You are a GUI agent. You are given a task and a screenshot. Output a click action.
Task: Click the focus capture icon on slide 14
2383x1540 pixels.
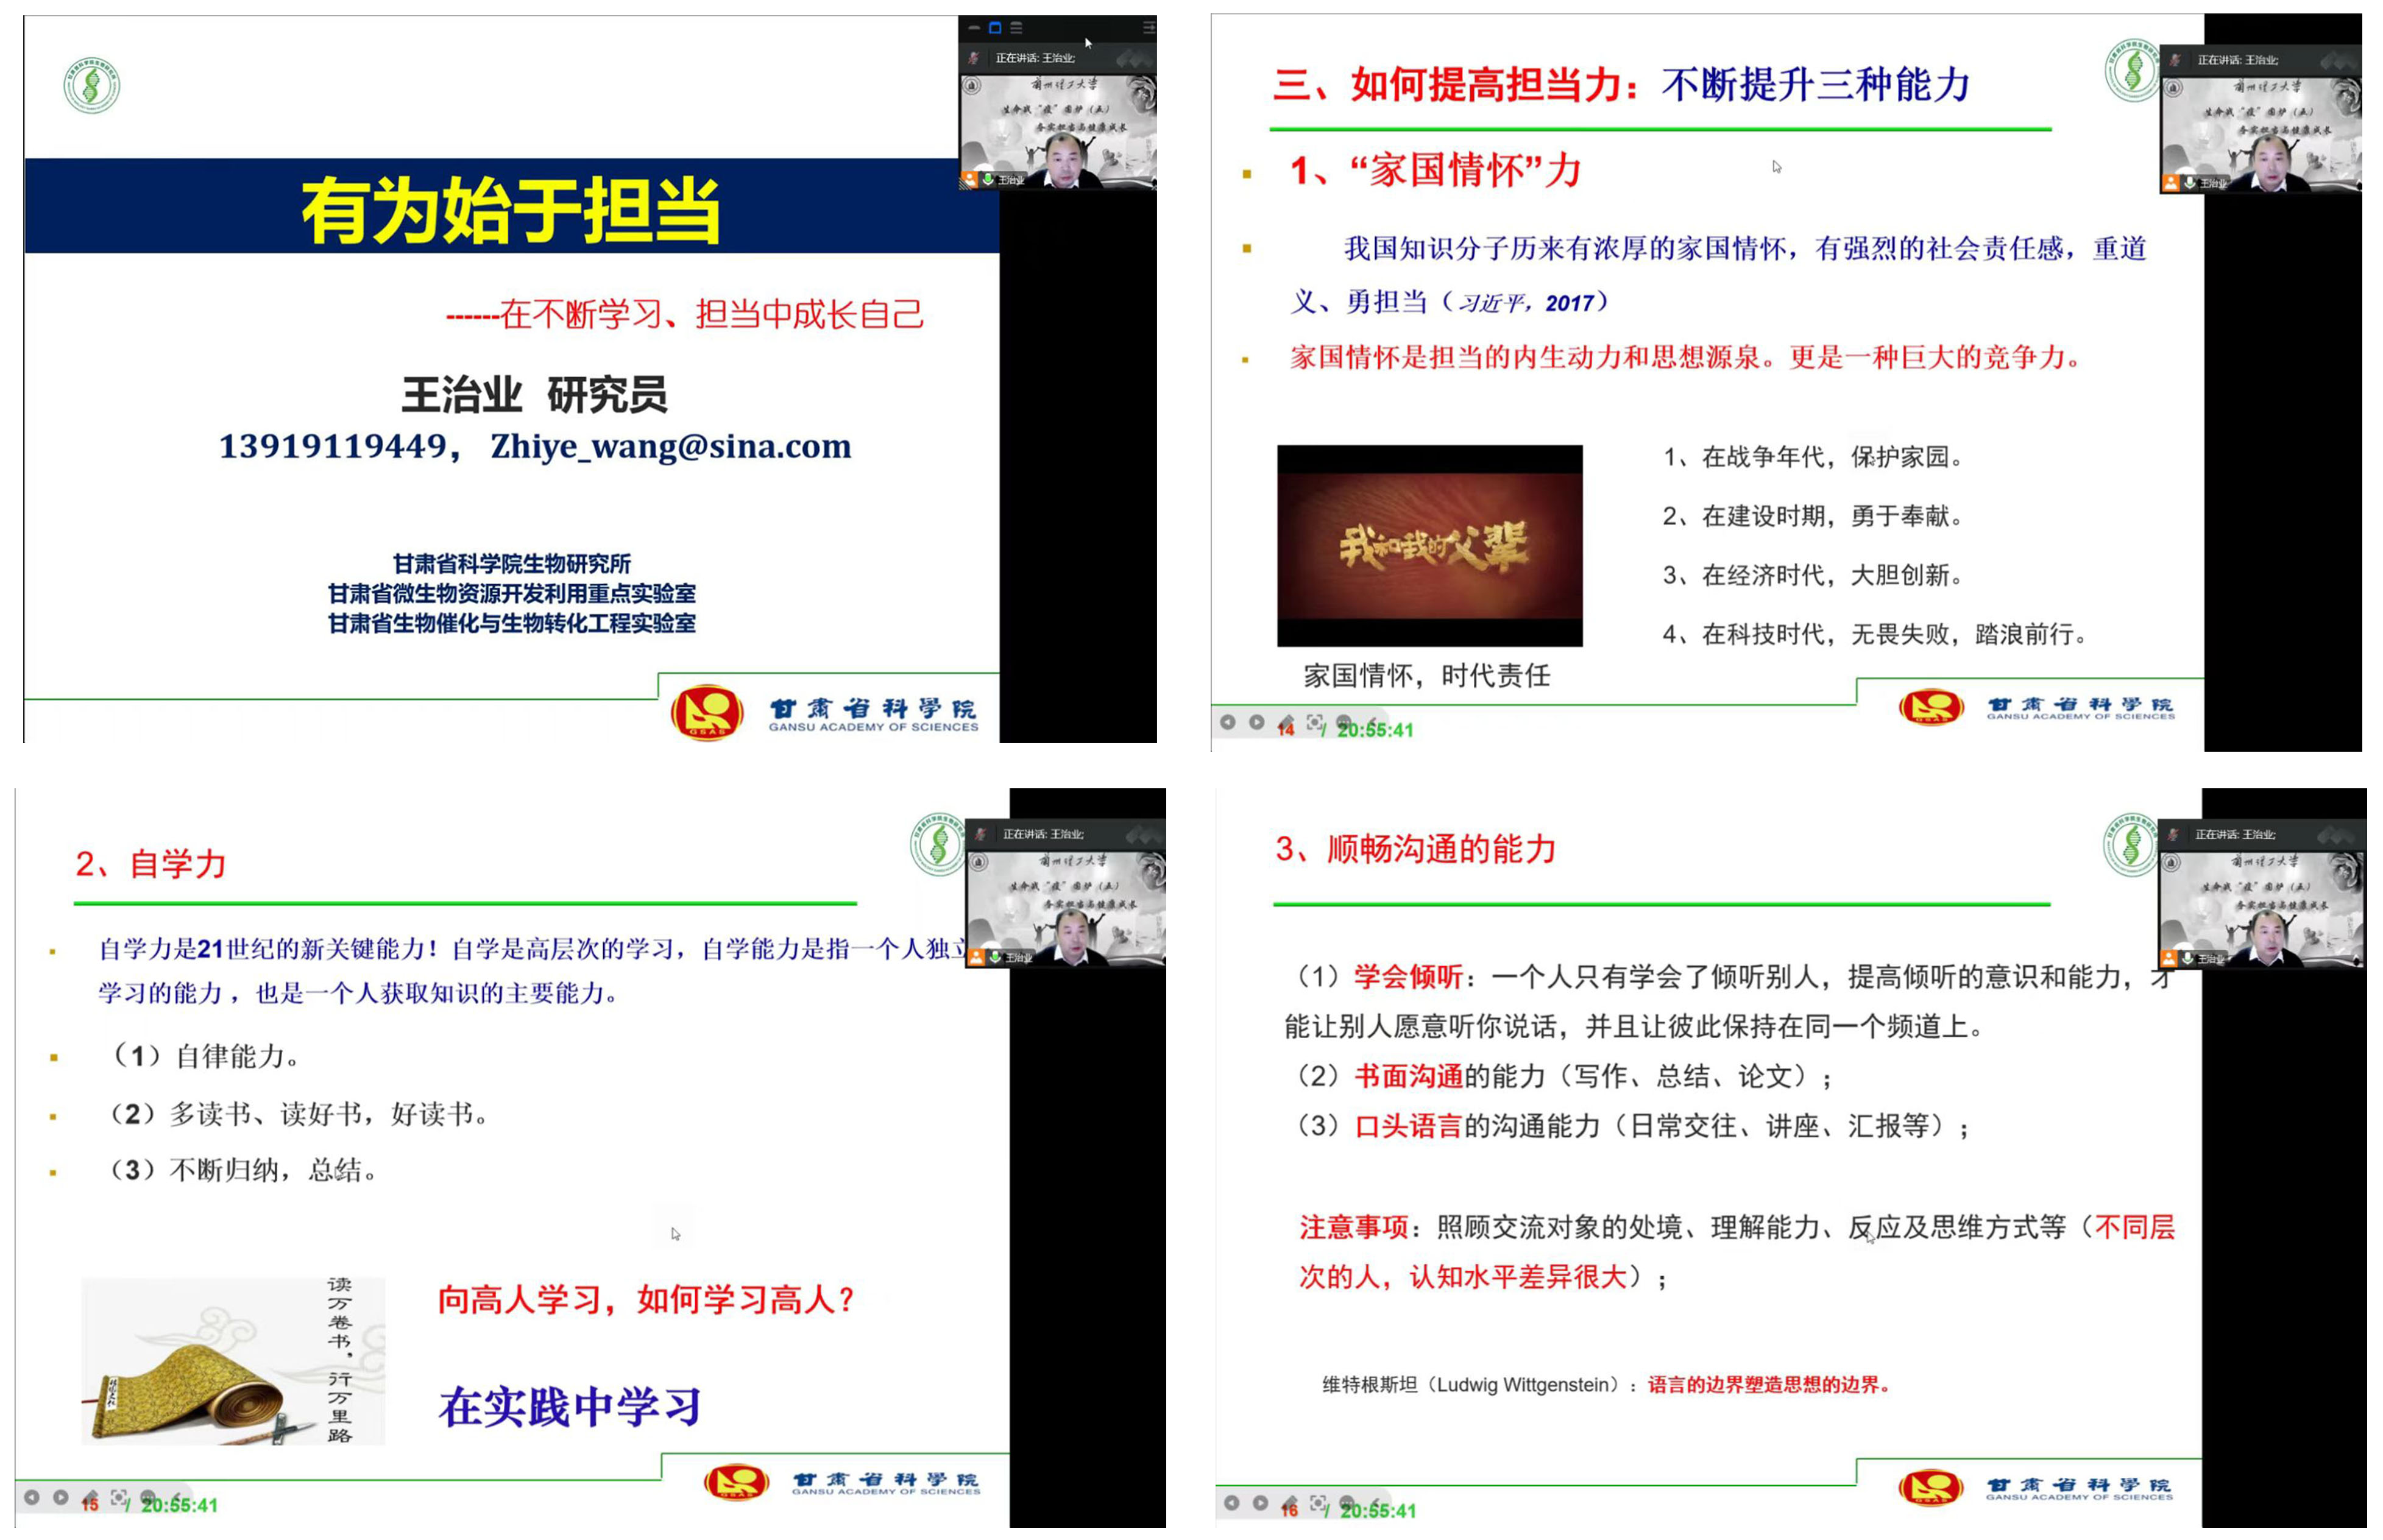pos(1314,722)
